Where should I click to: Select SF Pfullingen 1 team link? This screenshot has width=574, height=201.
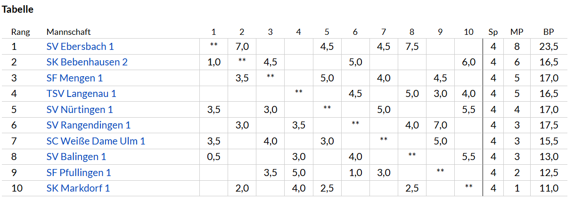[x=79, y=173]
